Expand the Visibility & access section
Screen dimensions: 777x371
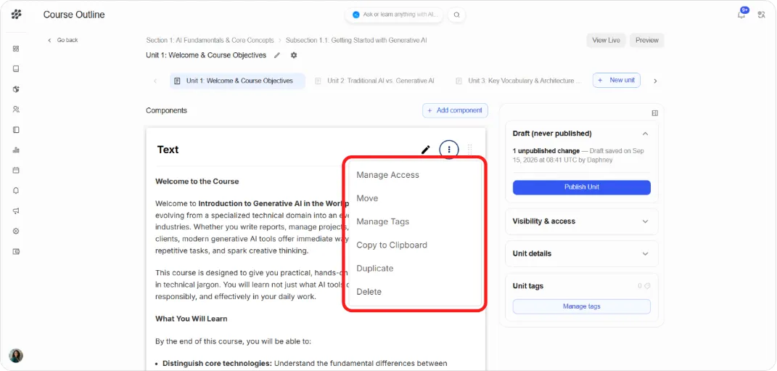point(645,221)
